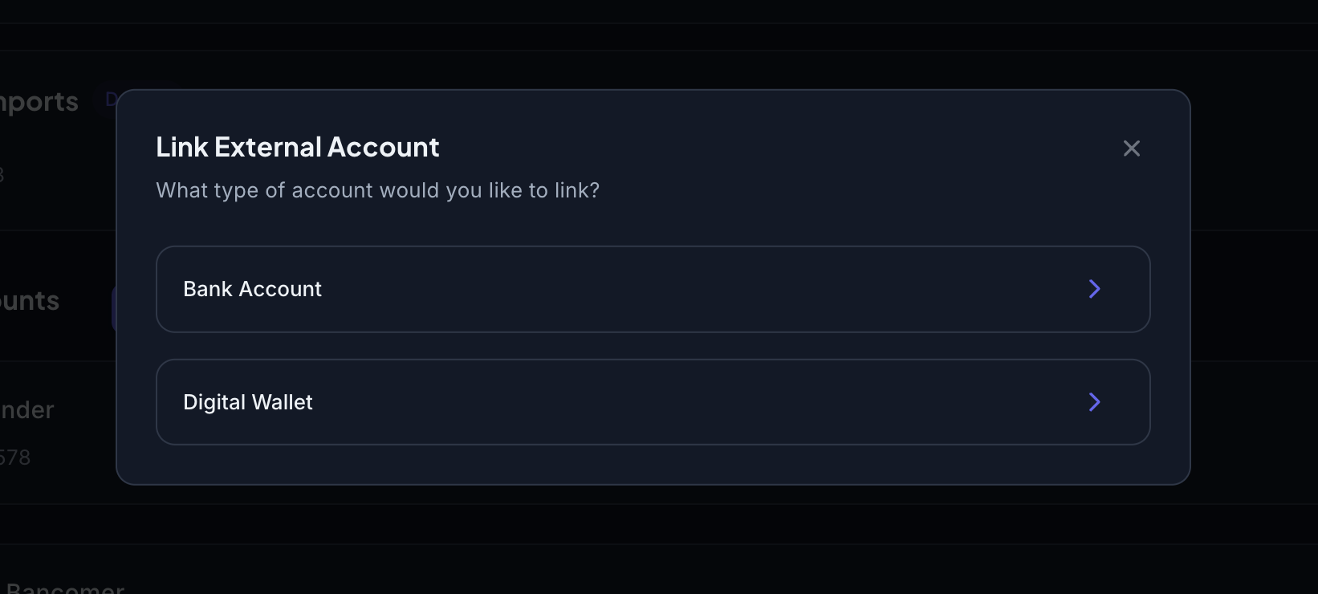Click the "Bank Account" label text

(252, 289)
